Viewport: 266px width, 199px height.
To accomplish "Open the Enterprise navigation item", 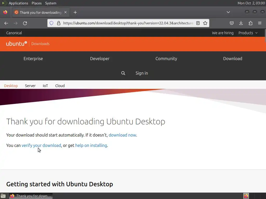I will [x=33, y=59].
